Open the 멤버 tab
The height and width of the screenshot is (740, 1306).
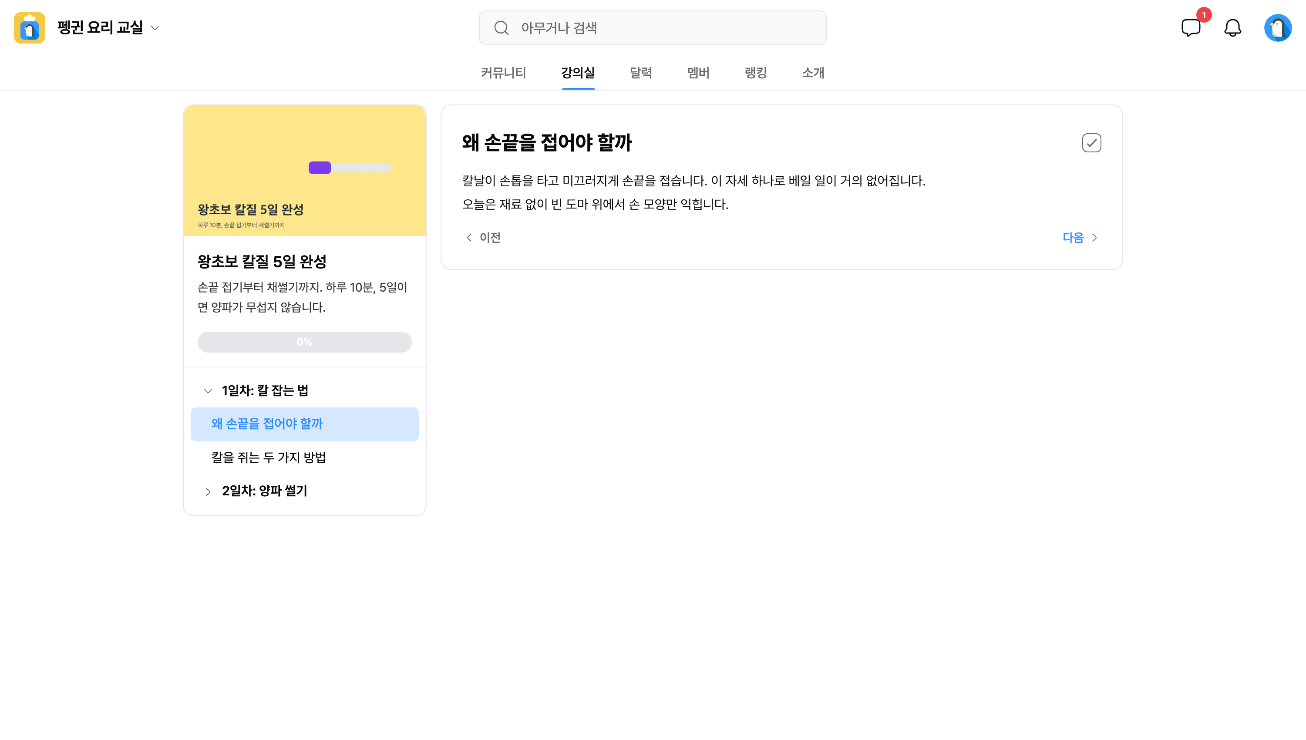698,73
